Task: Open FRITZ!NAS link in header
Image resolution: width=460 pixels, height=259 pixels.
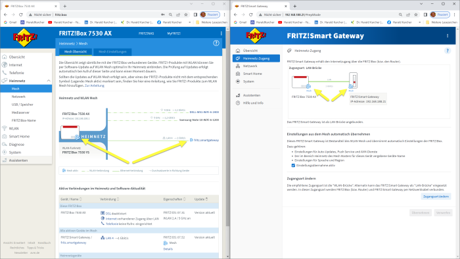Action: pos(147,34)
